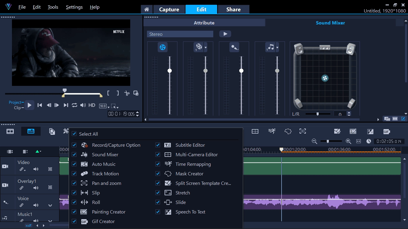Image resolution: width=408 pixels, height=229 pixels.
Task: Uncheck the Auto Music checkbox
Action: [x=74, y=164]
